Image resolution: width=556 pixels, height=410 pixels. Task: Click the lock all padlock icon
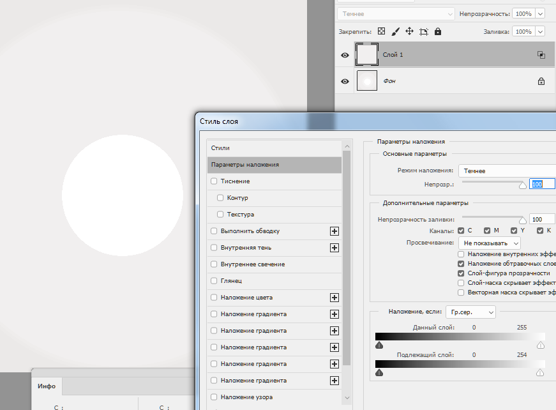tap(438, 31)
